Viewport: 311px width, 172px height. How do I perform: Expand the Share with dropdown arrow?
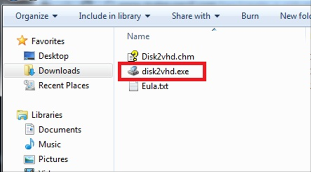tap(217, 16)
